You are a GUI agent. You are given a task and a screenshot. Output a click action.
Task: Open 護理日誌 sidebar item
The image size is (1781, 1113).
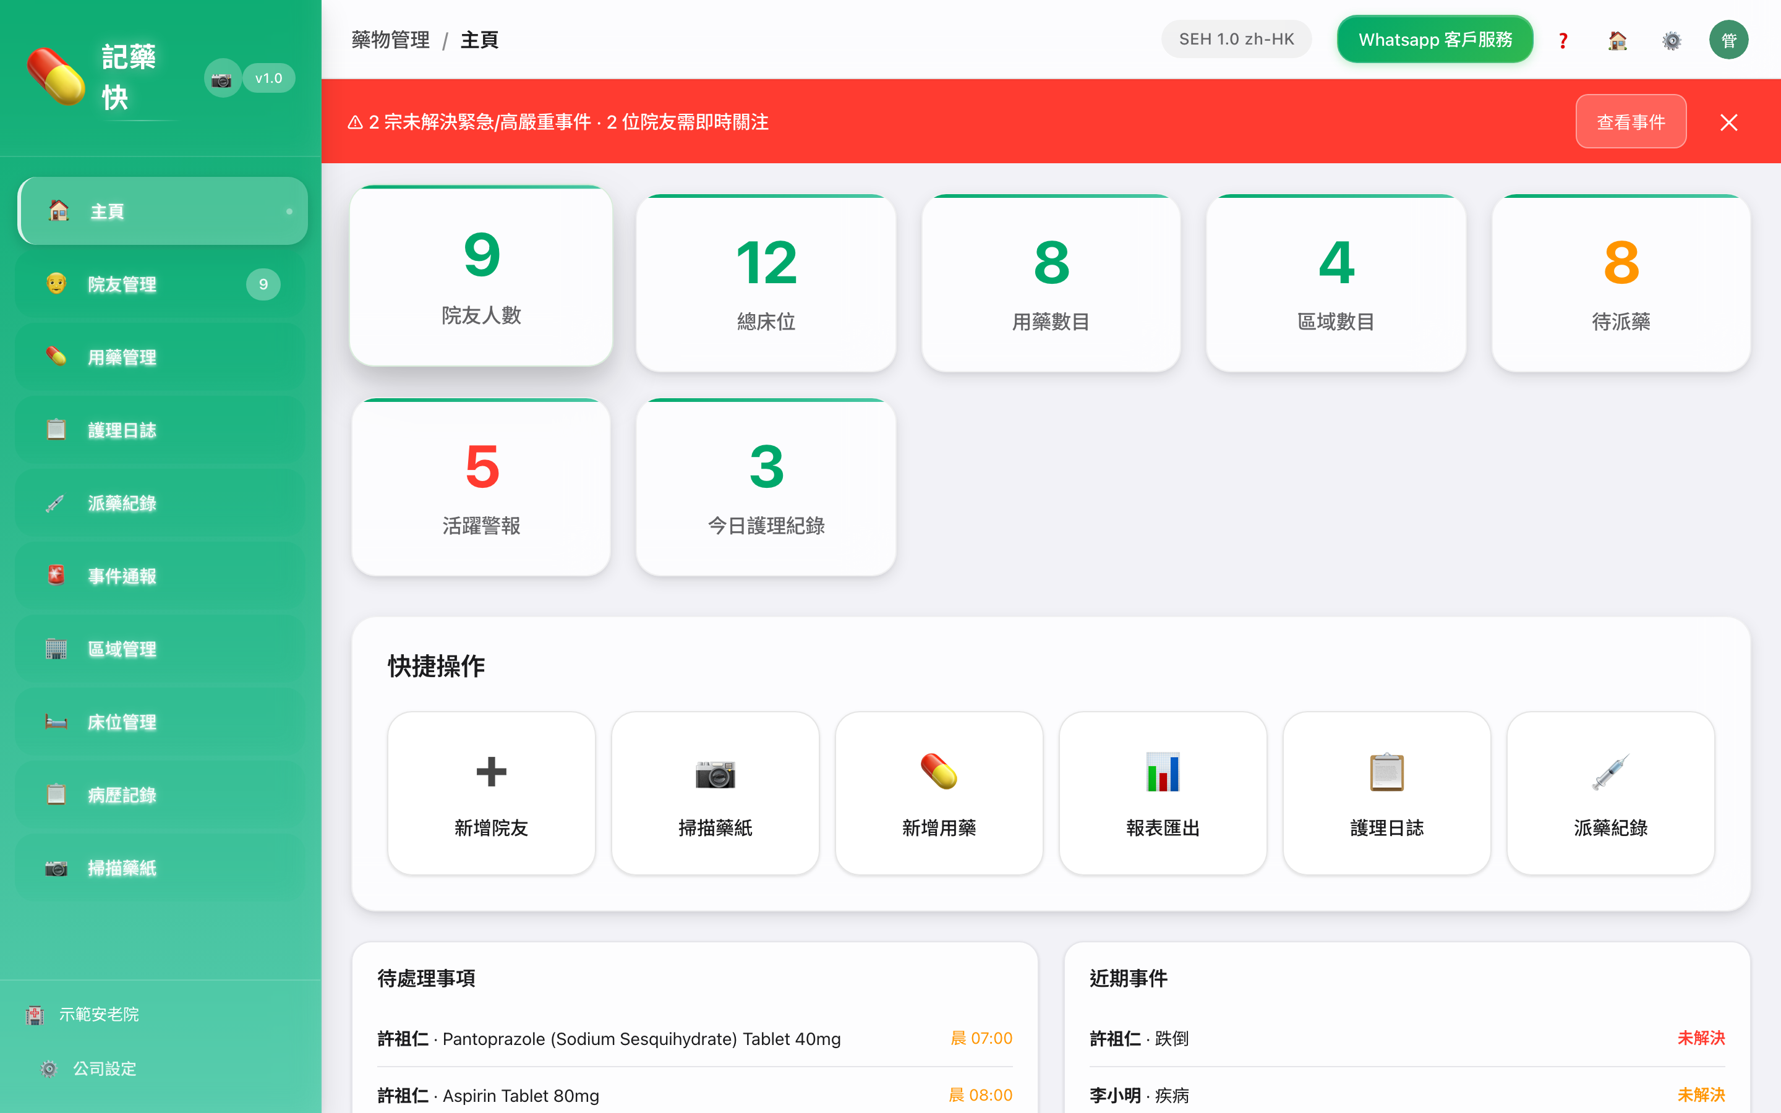point(160,430)
